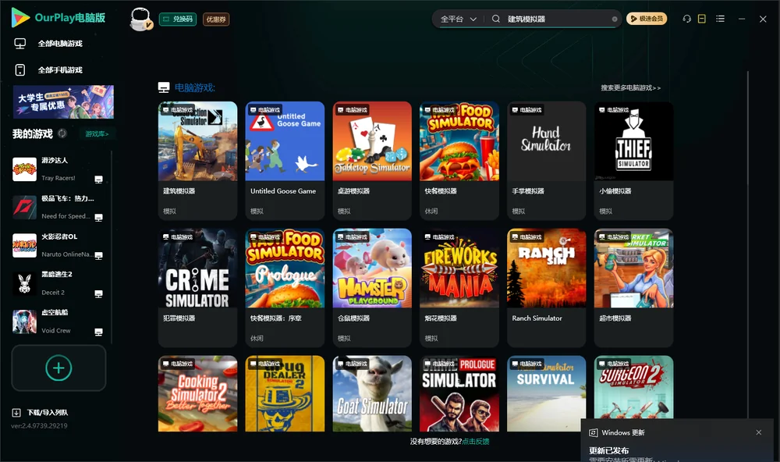Screen dimensions: 780x462
Task: Click the download queue arrow icon
Action: tap(16, 412)
